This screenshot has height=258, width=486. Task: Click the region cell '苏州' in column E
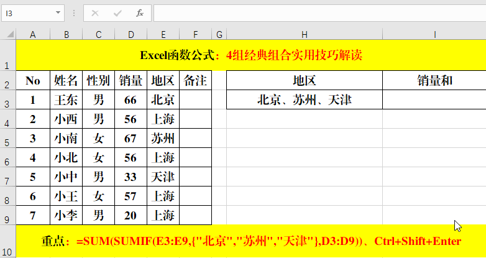163,138
